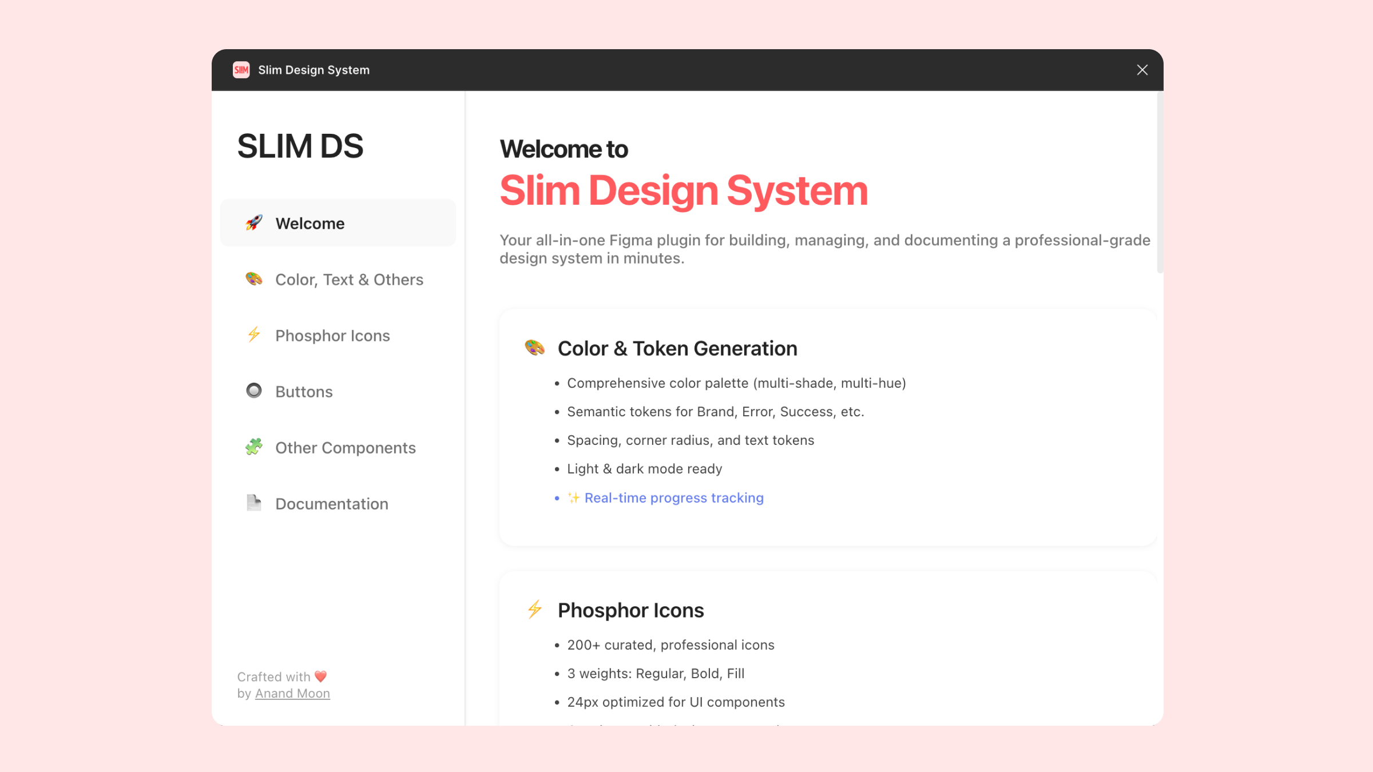Click the SLIM DS heading
The width and height of the screenshot is (1373, 772).
click(300, 146)
